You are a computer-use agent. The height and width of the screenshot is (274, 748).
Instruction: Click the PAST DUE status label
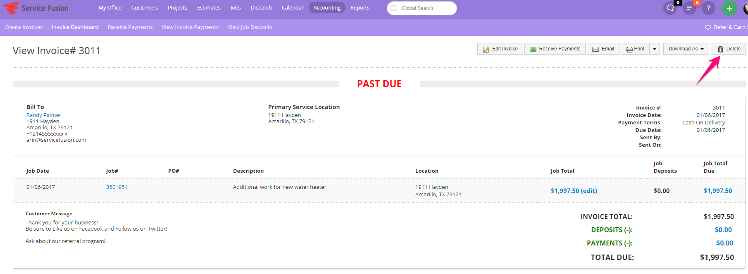click(379, 84)
